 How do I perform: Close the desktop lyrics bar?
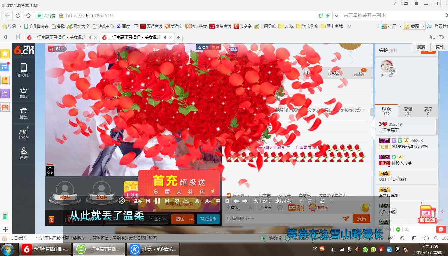[x=332, y=201]
